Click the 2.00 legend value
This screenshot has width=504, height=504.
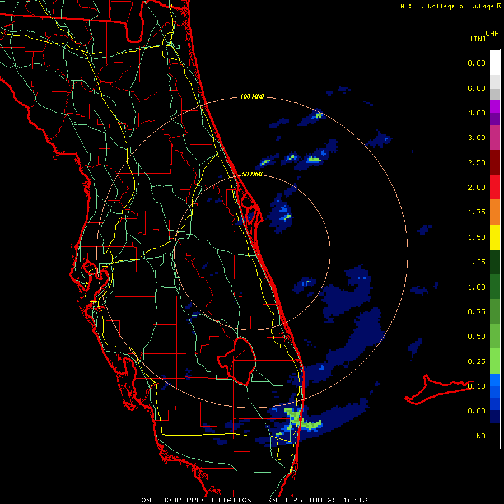pyautogui.click(x=477, y=188)
